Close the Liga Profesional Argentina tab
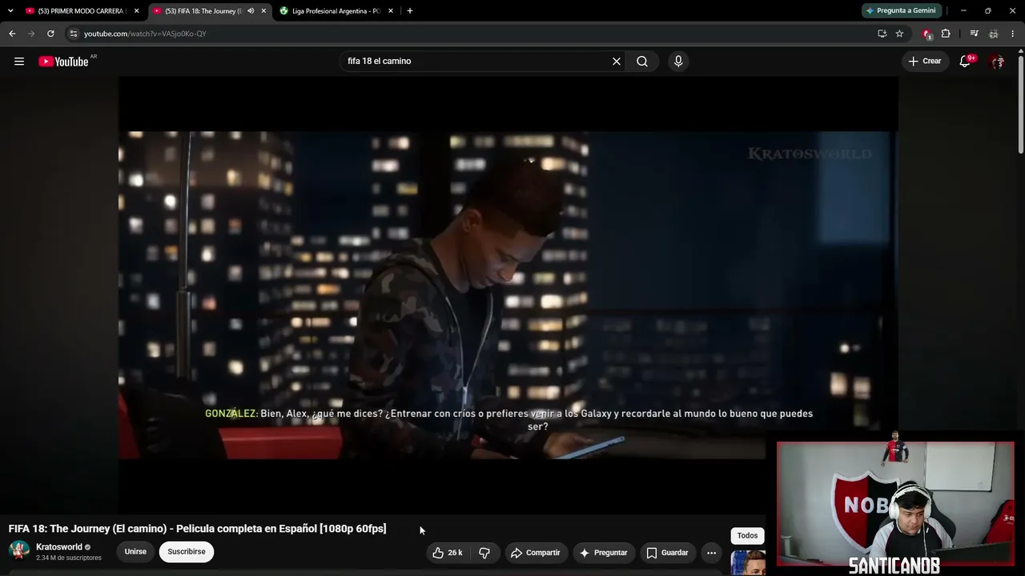 (x=391, y=11)
